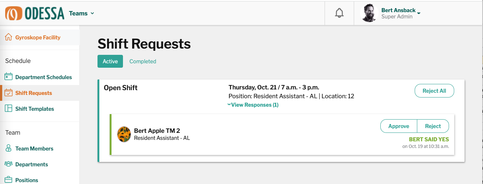This screenshot has width=483, height=184.
Task: Click the Shift Templates layout icon
Action: pyautogui.click(x=8, y=109)
